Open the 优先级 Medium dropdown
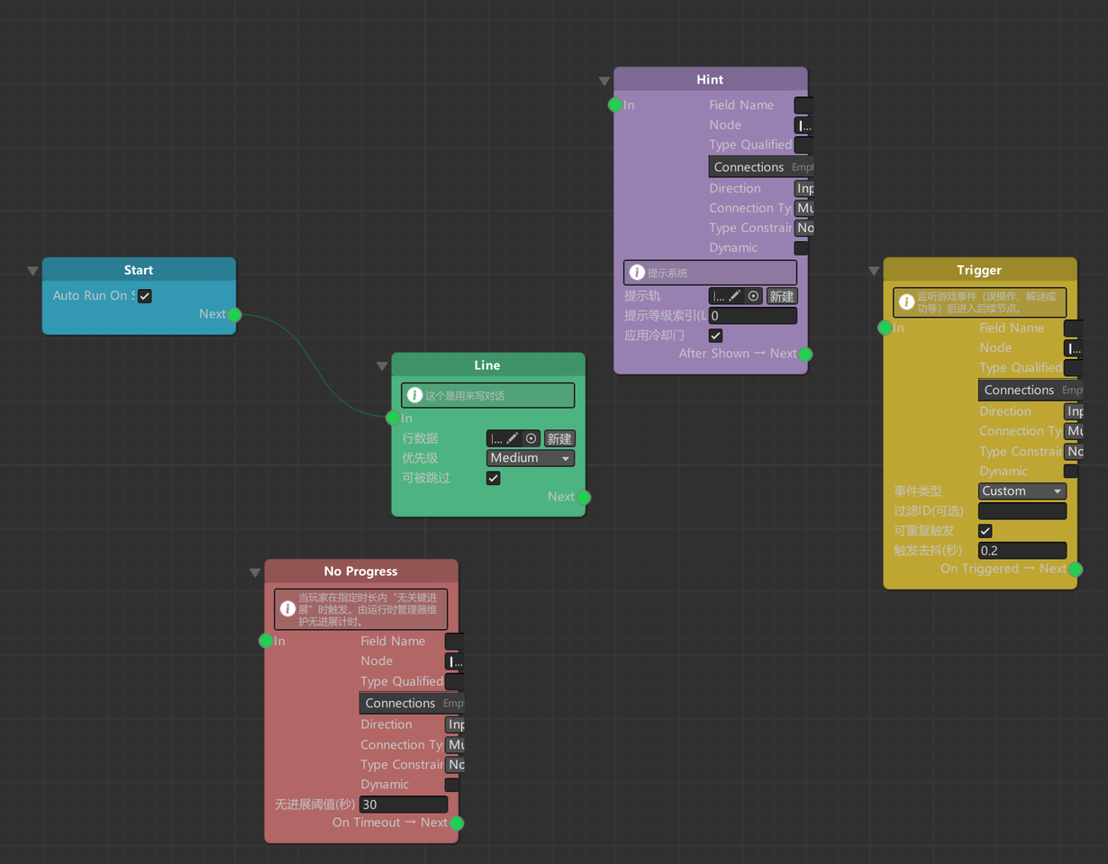This screenshot has width=1108, height=864. pos(531,458)
